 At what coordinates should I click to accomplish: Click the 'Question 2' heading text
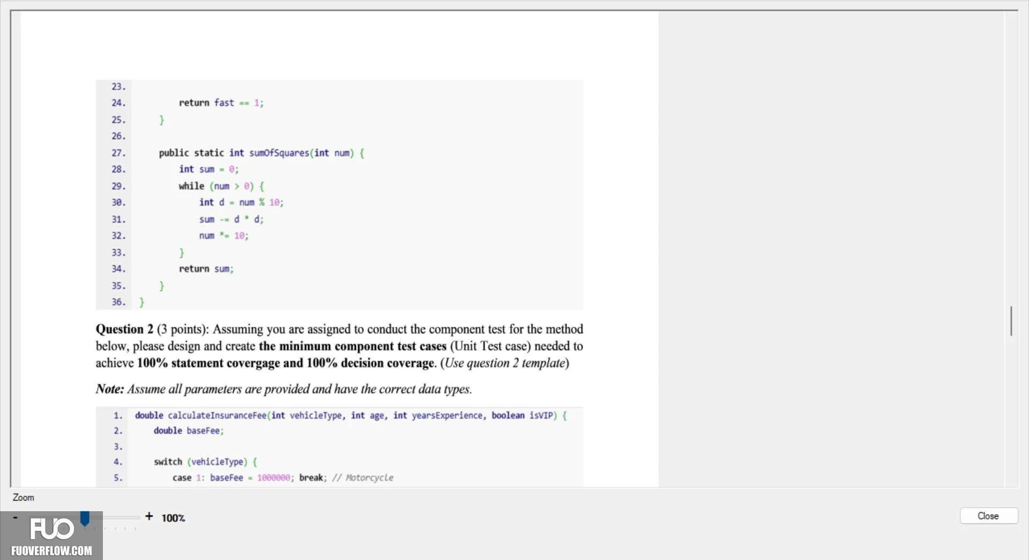coord(124,329)
